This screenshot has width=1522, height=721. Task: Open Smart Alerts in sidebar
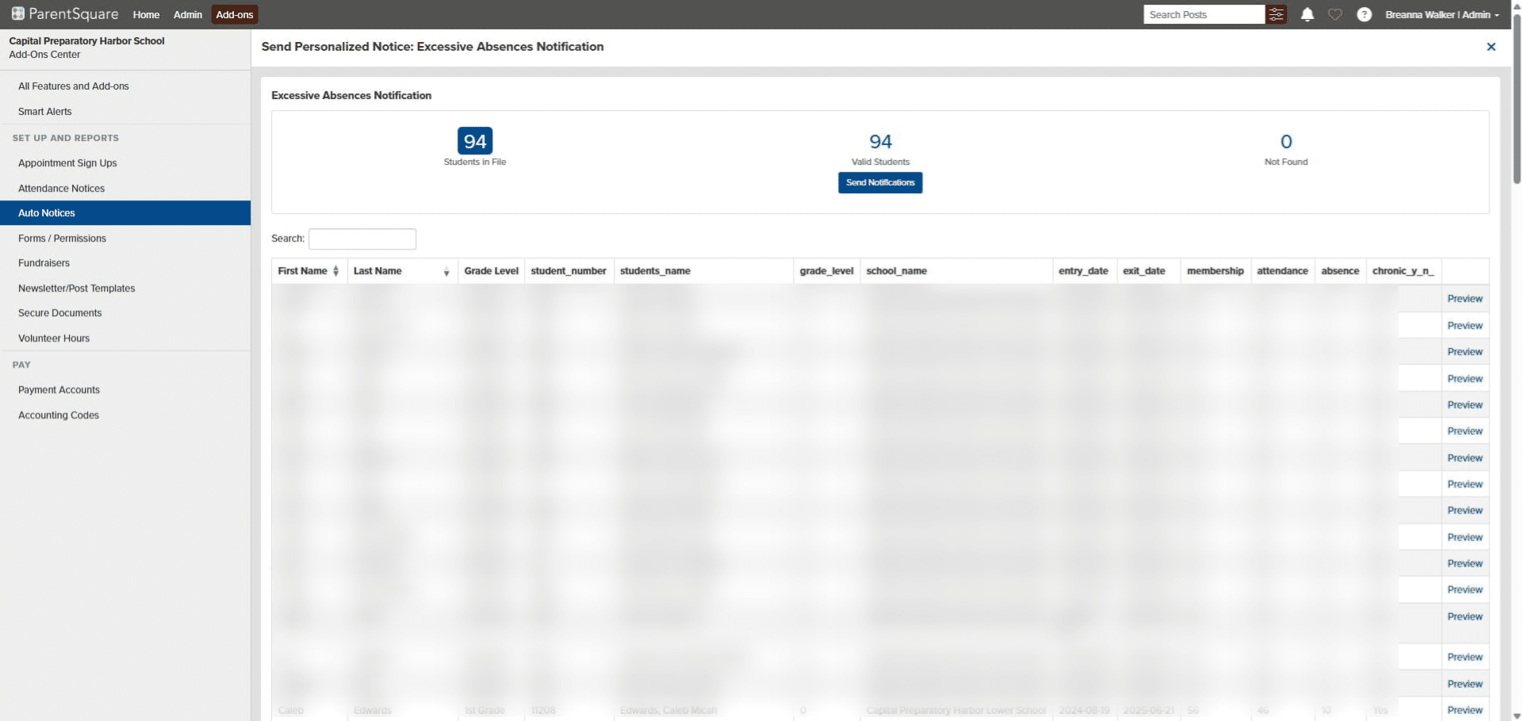[44, 112]
